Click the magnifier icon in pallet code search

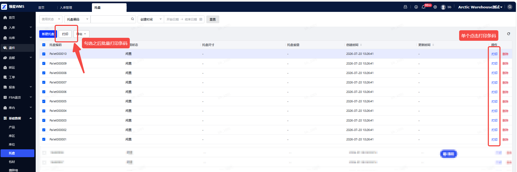[132, 19]
